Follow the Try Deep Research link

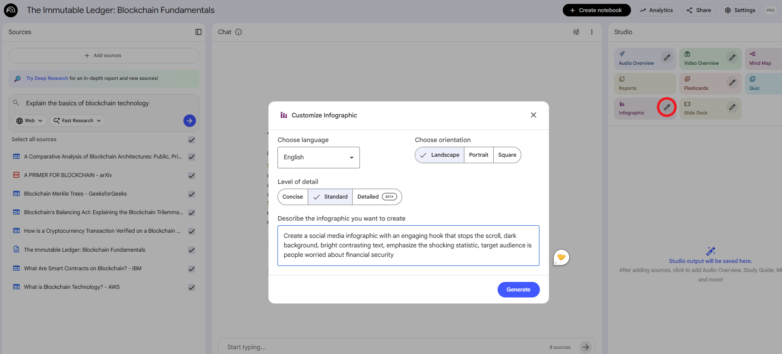coord(47,79)
